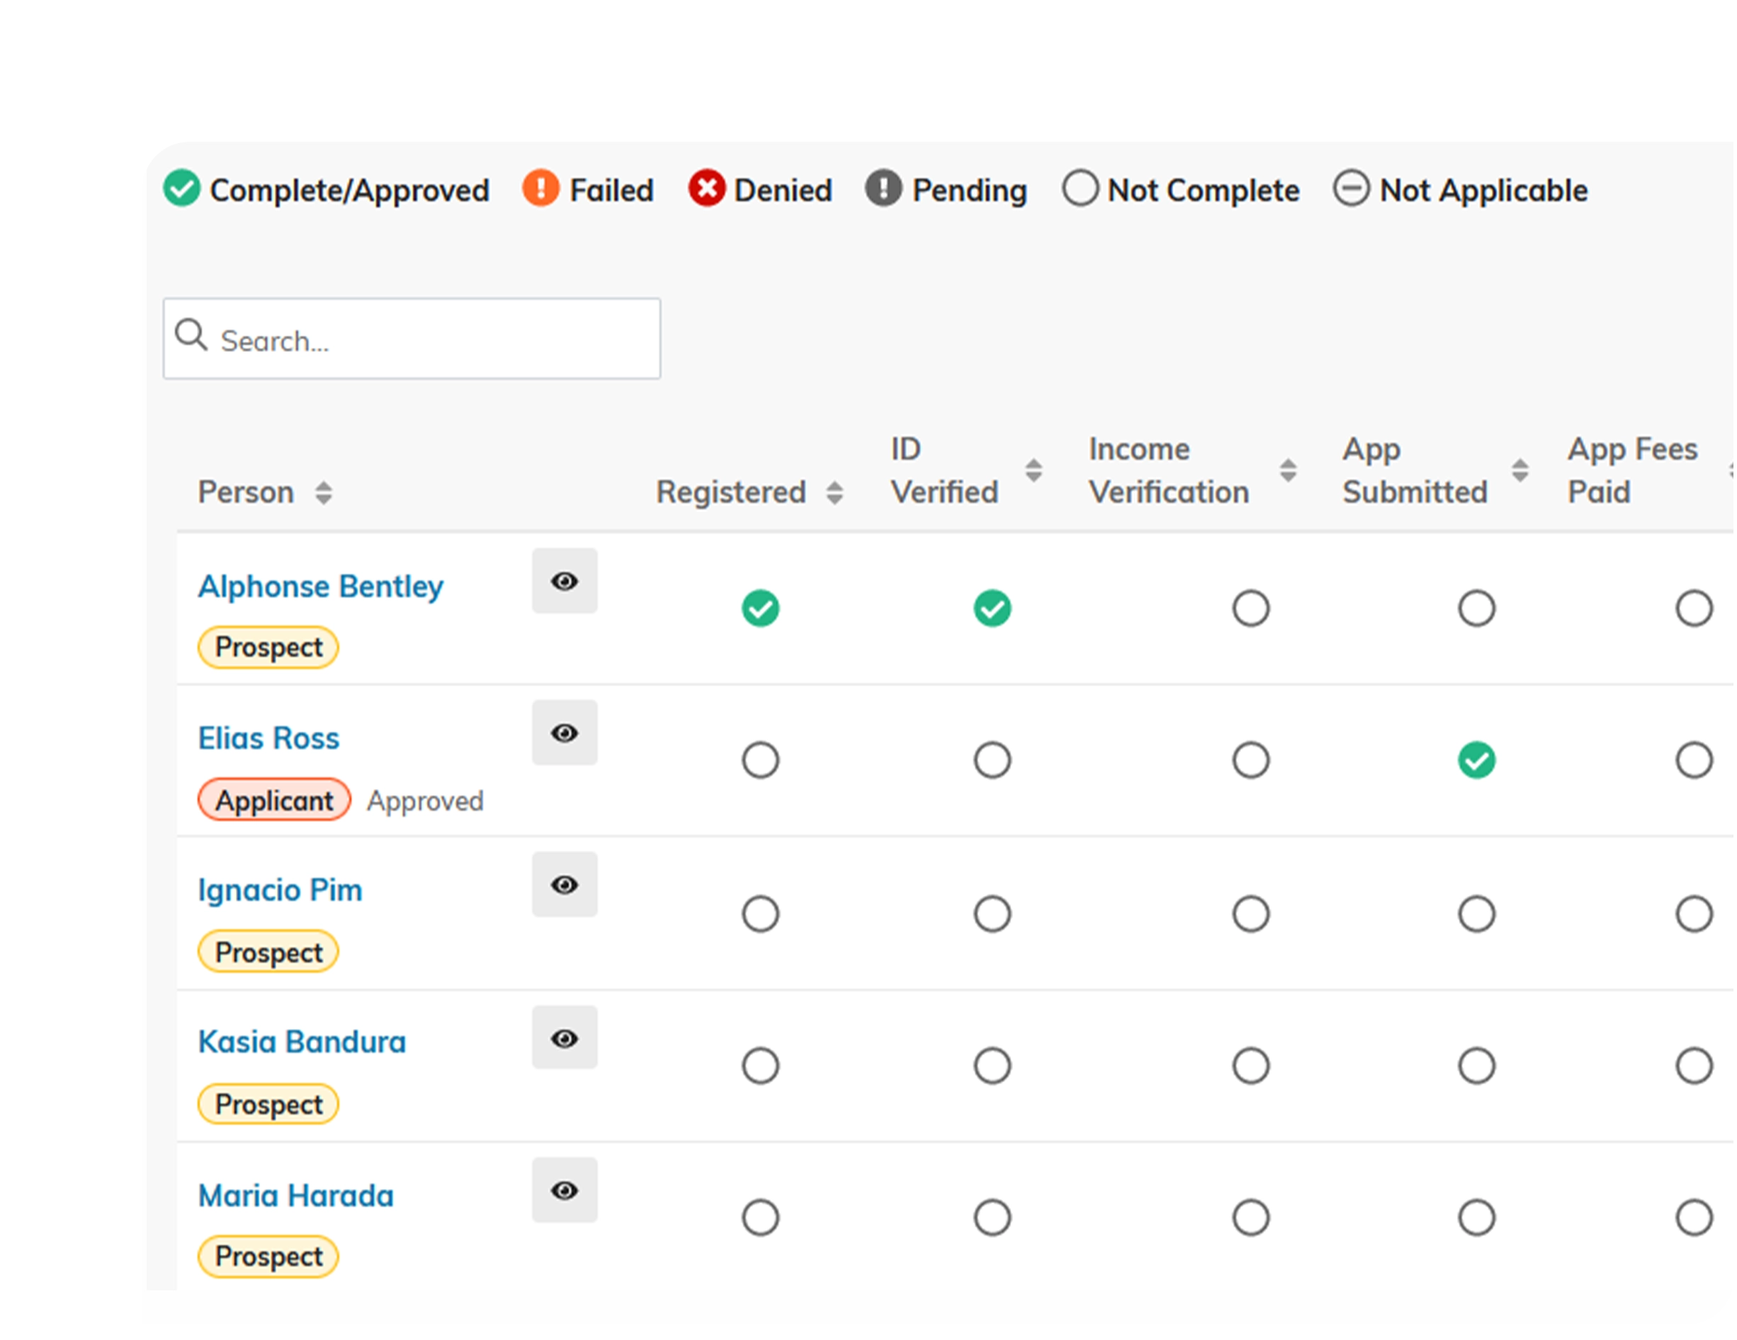The image size is (1737, 1340).
Task: Click the eye icon for Alphonse Bentley
Action: point(565,581)
